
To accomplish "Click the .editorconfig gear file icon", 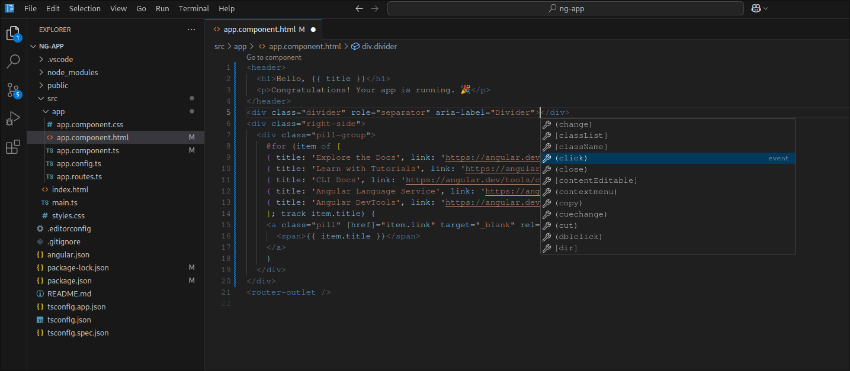I will [40, 228].
